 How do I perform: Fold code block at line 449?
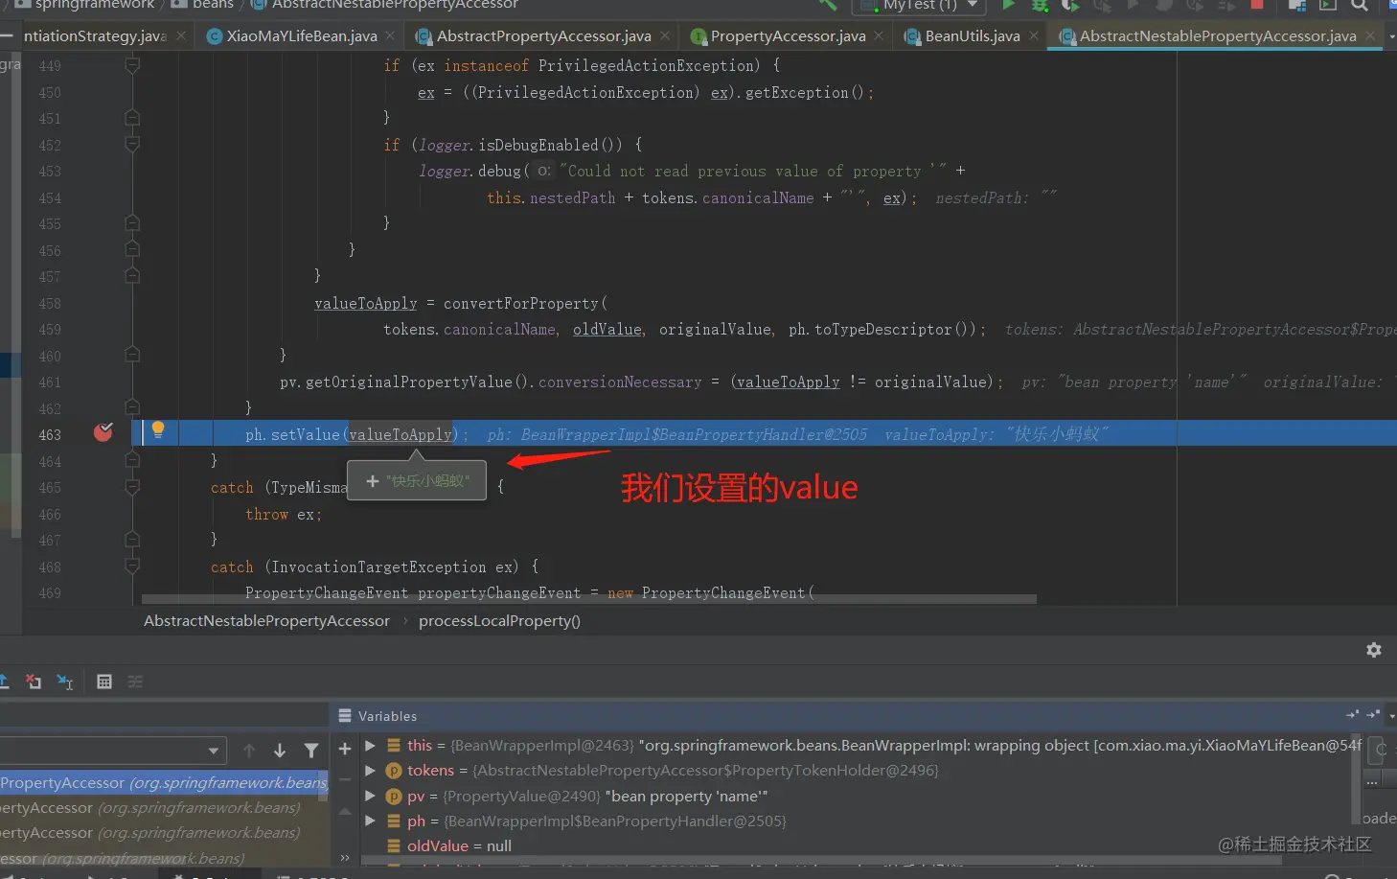(x=132, y=65)
